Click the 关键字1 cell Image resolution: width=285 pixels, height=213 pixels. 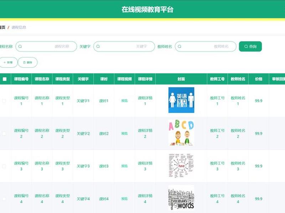pyautogui.click(x=83, y=101)
